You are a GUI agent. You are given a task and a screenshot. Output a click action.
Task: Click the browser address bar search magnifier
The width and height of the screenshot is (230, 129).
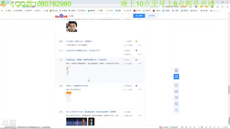164,7
